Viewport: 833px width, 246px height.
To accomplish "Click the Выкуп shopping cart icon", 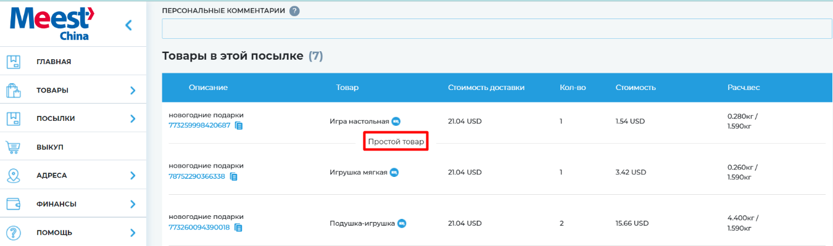I will 14,147.
